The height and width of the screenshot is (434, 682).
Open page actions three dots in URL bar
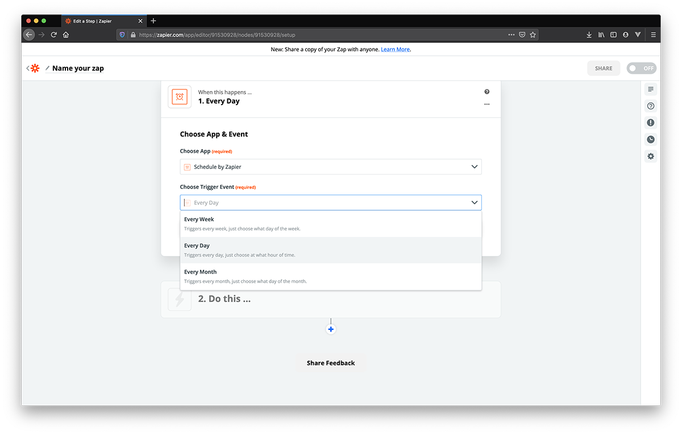coord(511,35)
